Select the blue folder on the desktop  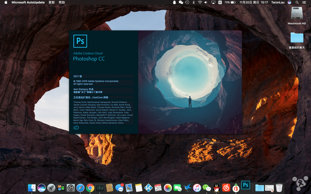pos(297,38)
